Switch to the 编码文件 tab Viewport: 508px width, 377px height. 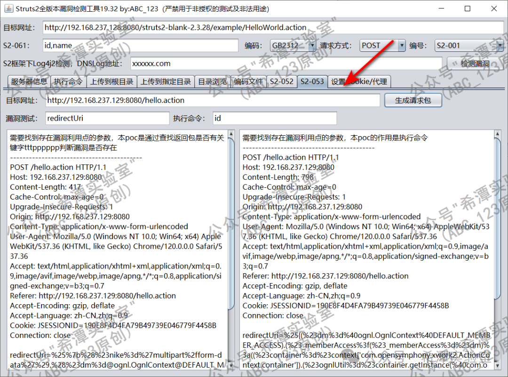pos(248,82)
